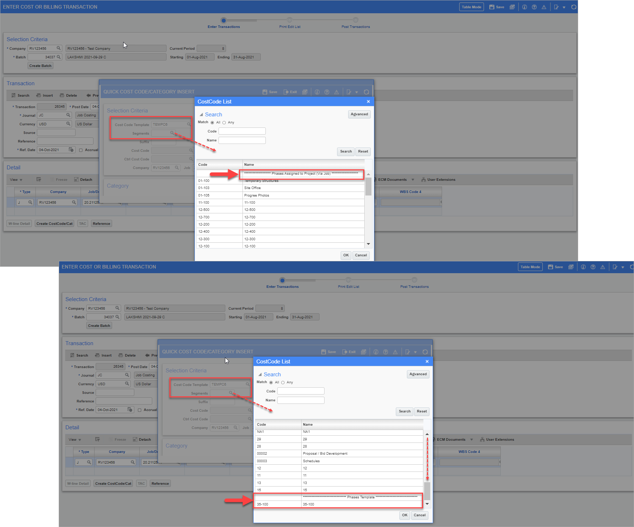
Task: Click the Create Batch button
Action: tap(40, 65)
